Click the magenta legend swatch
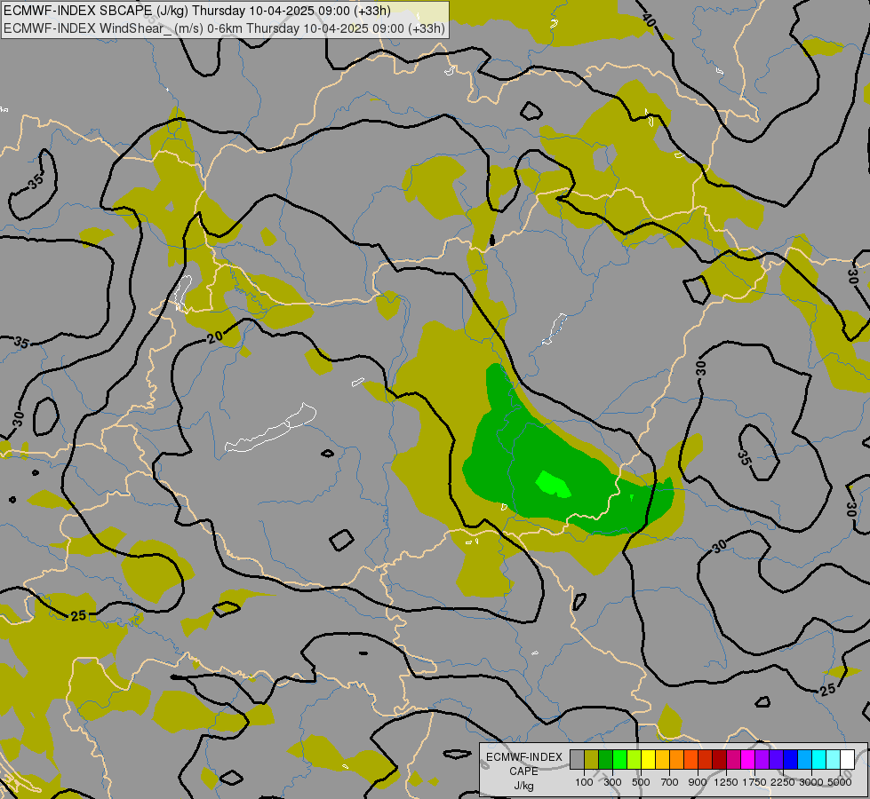 [747, 759]
